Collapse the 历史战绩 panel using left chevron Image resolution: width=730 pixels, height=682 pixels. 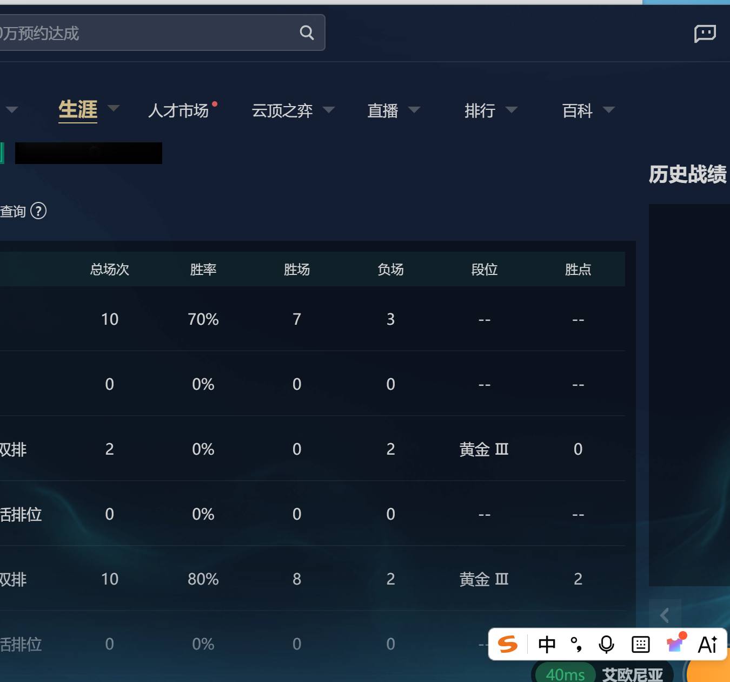click(x=664, y=615)
